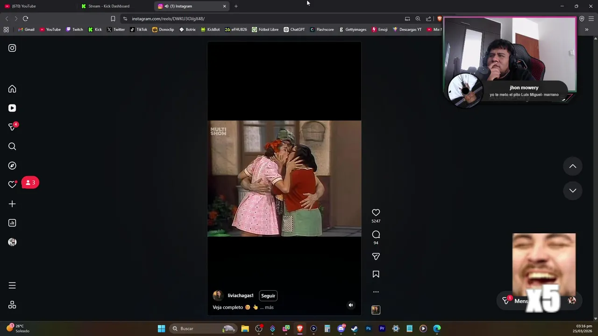
Task: Open reel audio thumbnail
Action: (x=376, y=310)
